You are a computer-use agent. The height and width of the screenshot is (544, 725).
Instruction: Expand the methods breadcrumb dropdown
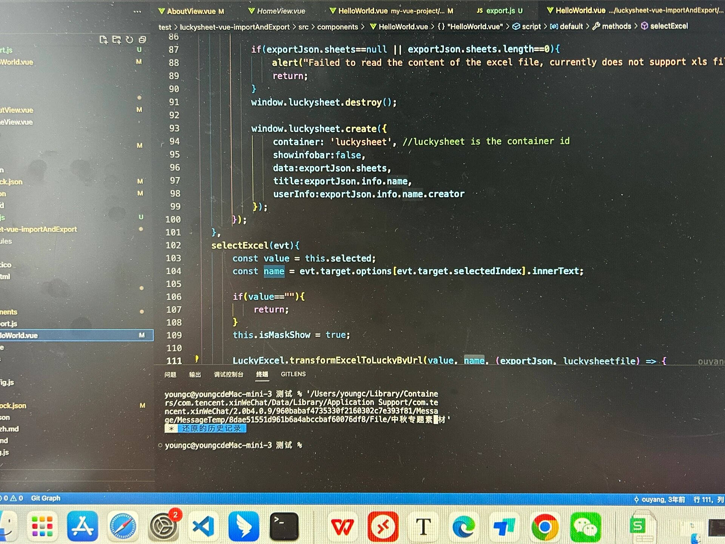[x=612, y=26]
